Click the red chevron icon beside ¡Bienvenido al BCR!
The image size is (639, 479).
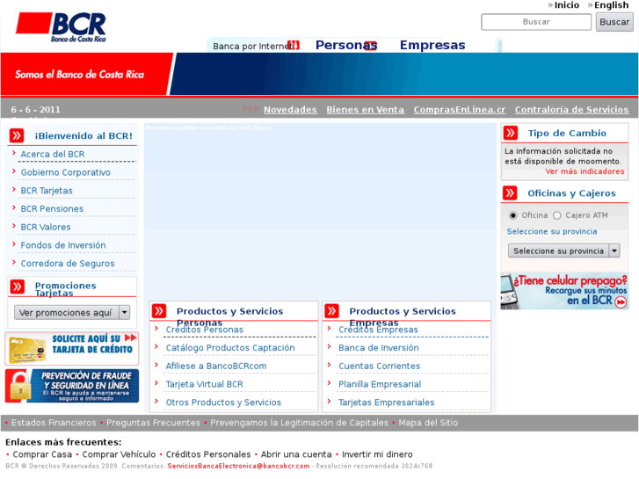click(x=17, y=135)
